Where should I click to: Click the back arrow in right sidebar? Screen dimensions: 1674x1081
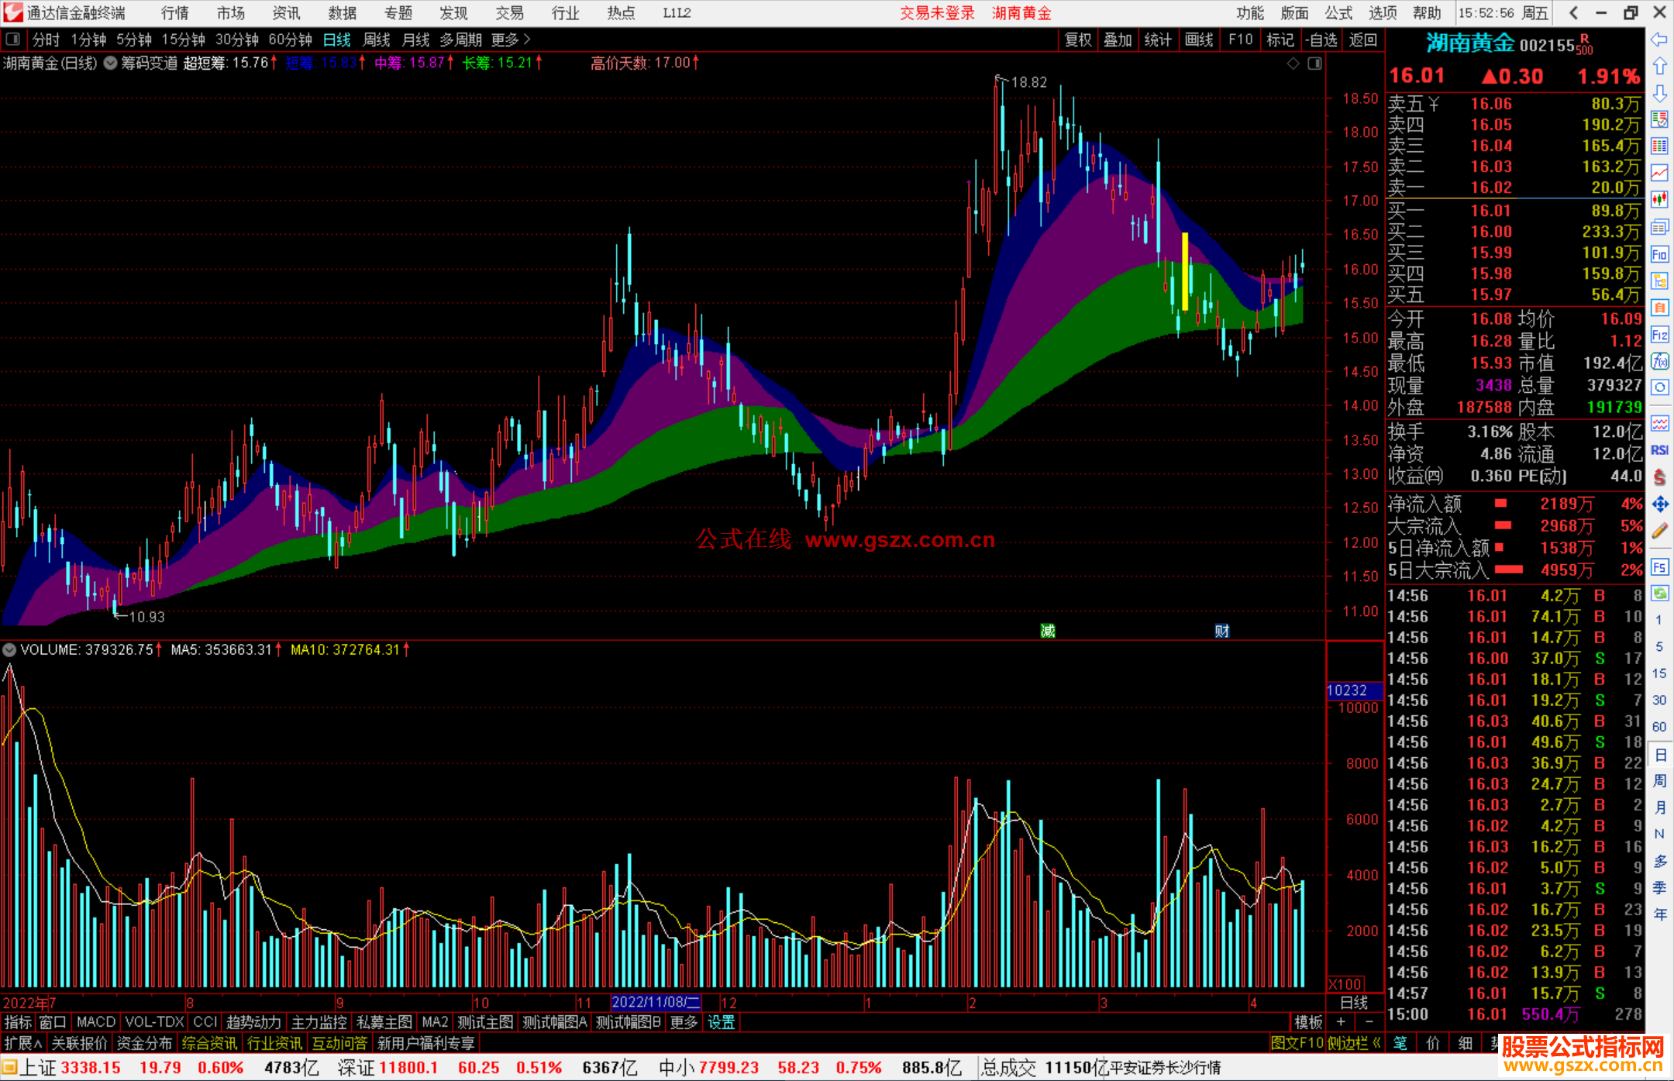[x=1659, y=40]
